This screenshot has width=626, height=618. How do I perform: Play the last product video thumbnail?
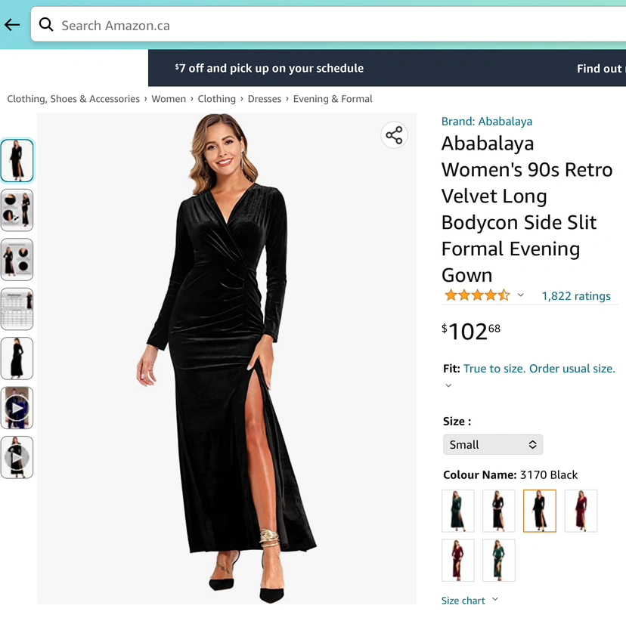(x=17, y=457)
